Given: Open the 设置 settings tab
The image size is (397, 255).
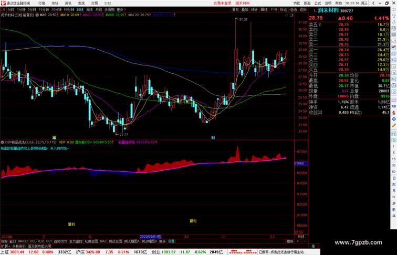Looking at the screenshot, I should tap(171, 241).
